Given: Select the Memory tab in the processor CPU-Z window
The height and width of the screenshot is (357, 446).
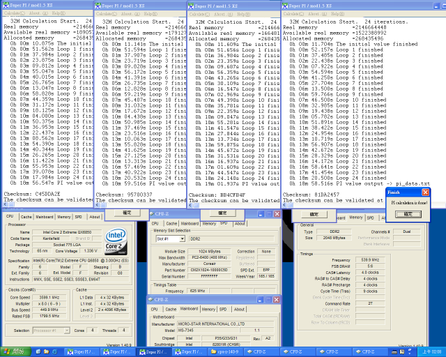Looking at the screenshot, I should tap(64, 217).
